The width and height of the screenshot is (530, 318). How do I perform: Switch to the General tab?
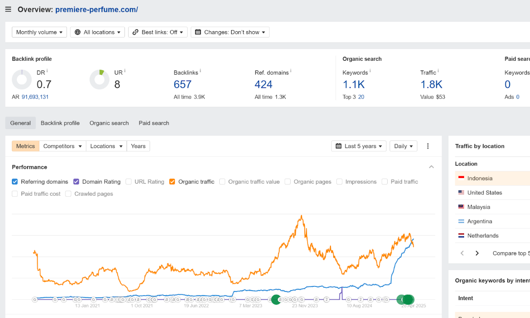20,123
